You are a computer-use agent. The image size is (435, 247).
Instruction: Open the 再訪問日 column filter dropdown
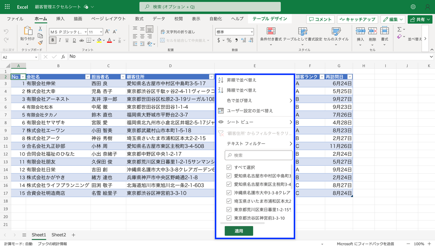coord(350,77)
